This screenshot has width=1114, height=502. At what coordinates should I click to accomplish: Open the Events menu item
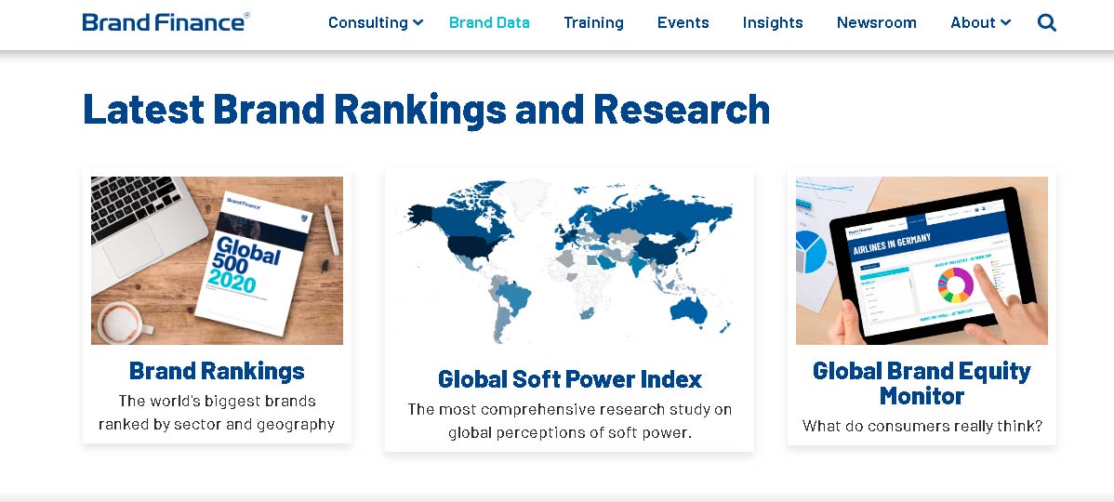pos(683,22)
